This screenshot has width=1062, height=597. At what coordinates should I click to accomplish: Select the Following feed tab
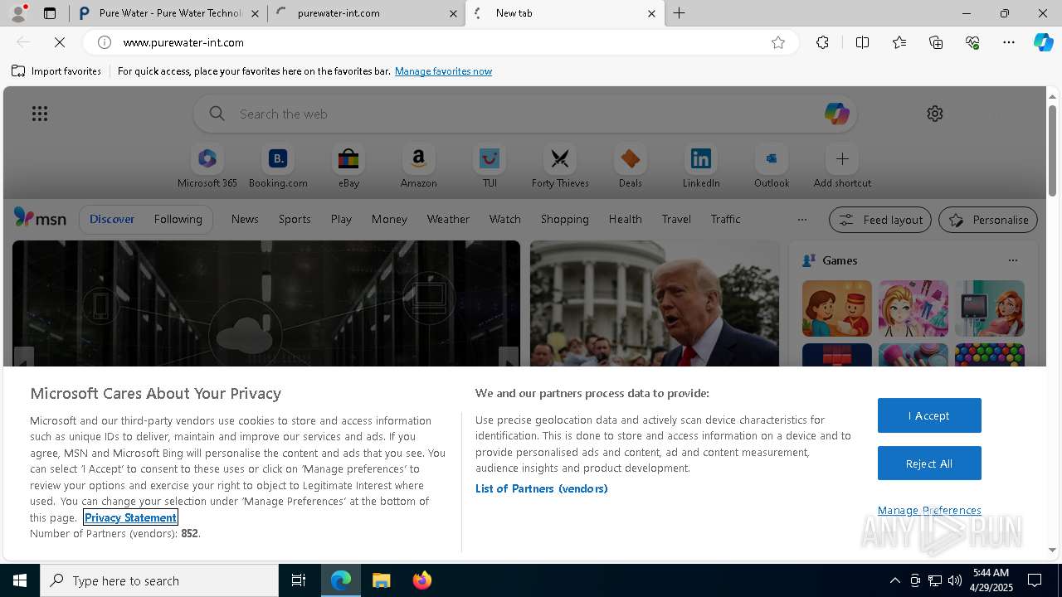178,219
